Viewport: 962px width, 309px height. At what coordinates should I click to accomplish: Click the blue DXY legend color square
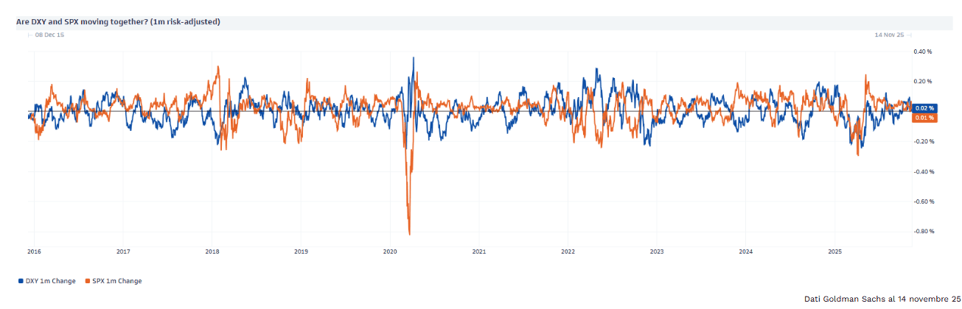(x=19, y=281)
